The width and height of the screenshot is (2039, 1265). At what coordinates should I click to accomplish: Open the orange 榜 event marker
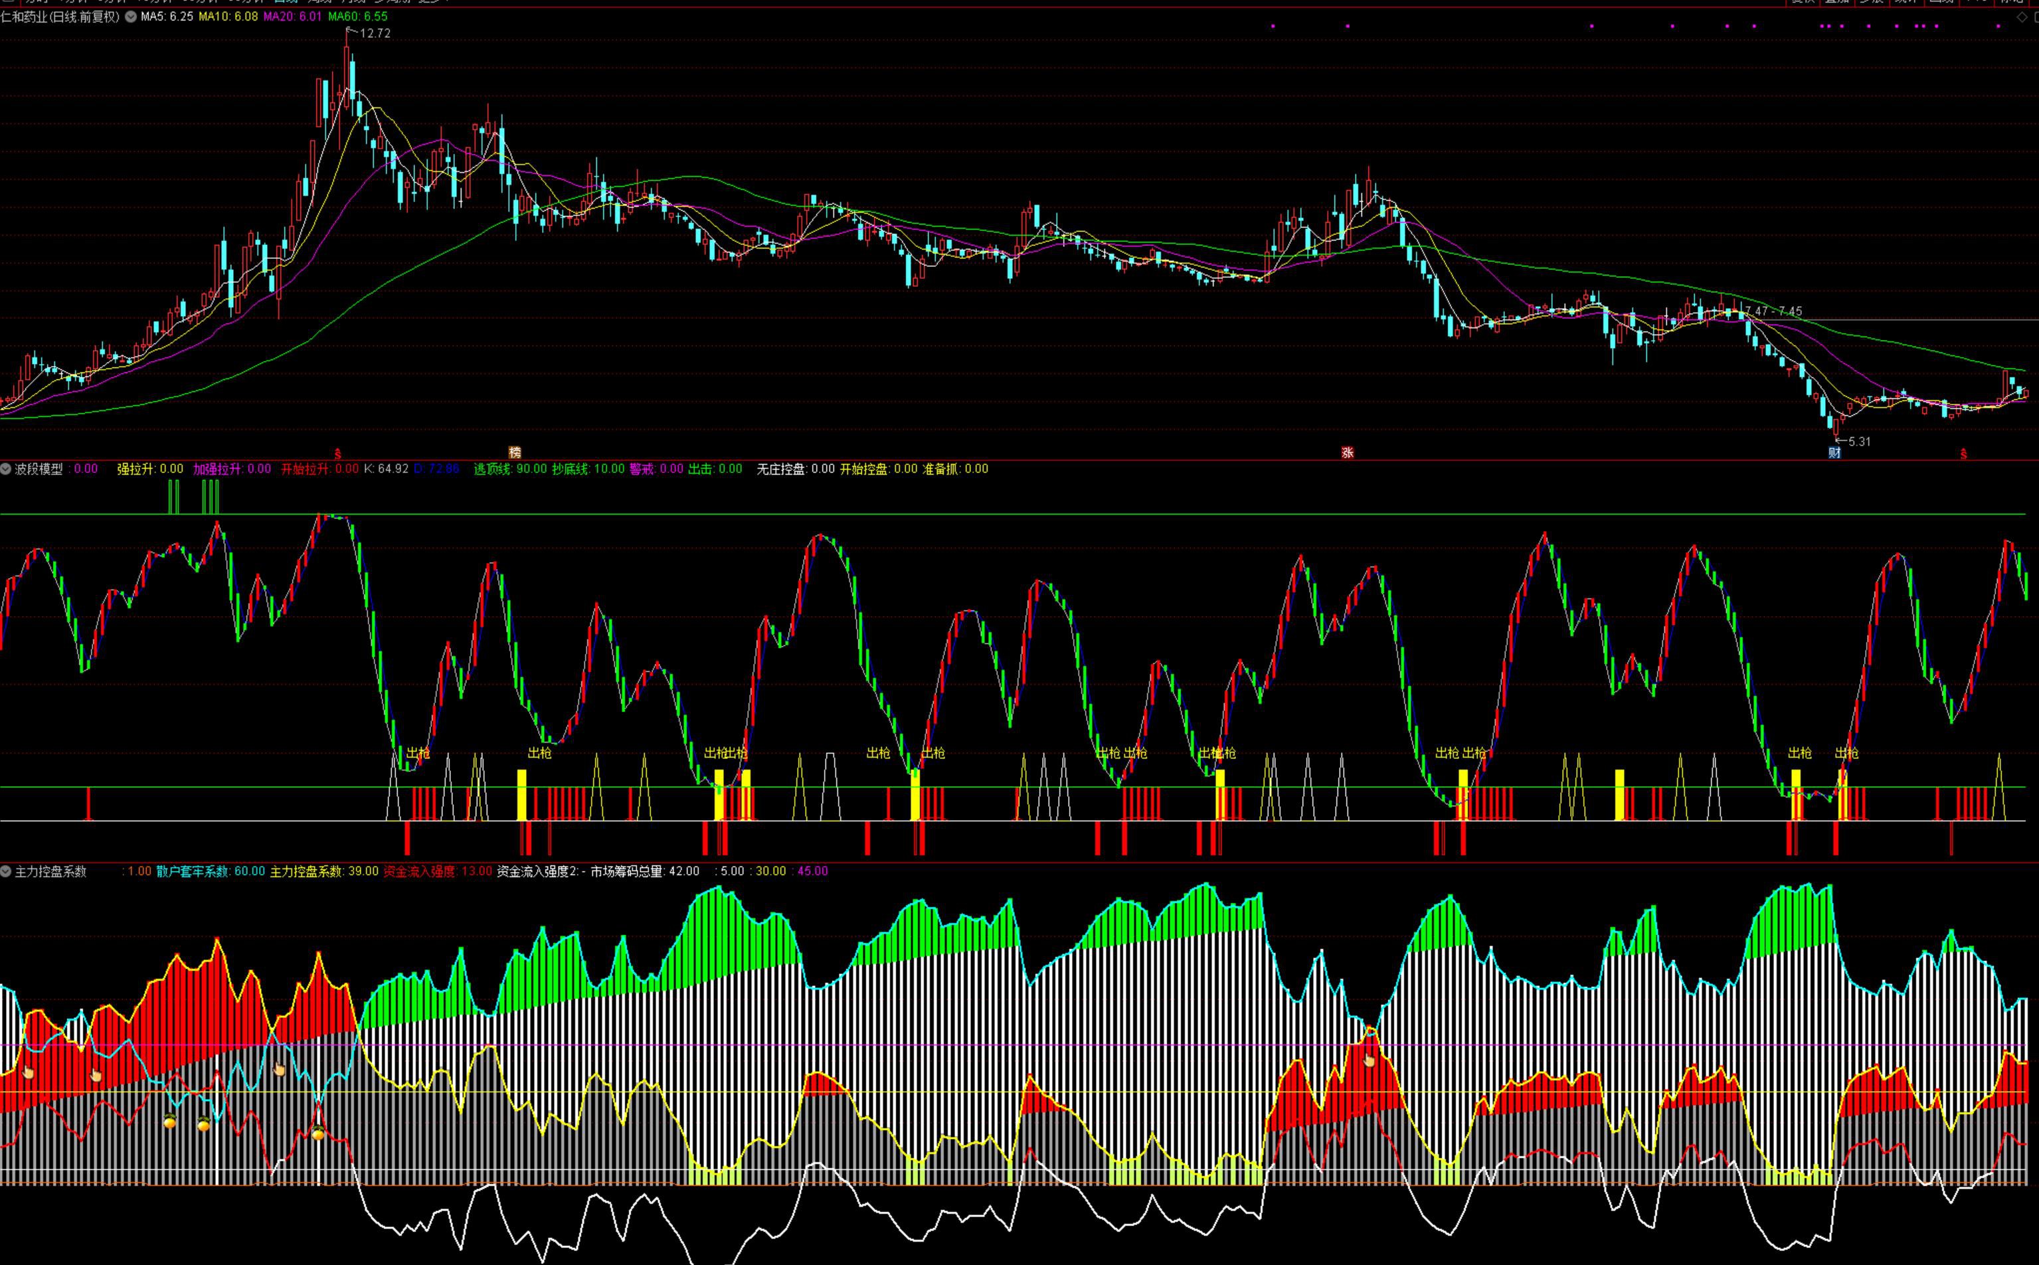(x=515, y=453)
